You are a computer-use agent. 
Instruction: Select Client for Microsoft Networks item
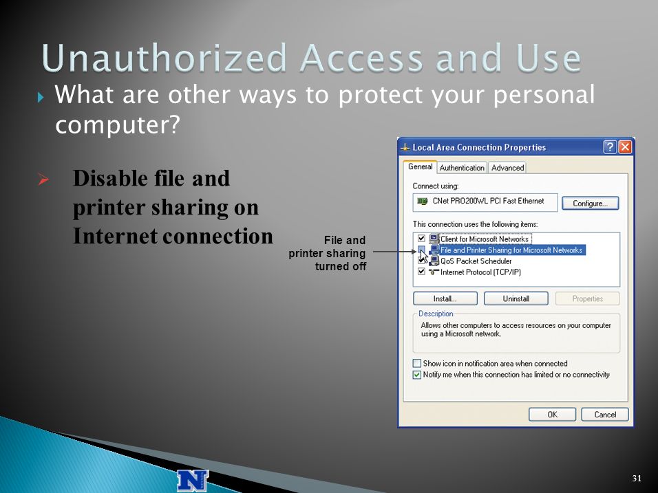pos(485,239)
